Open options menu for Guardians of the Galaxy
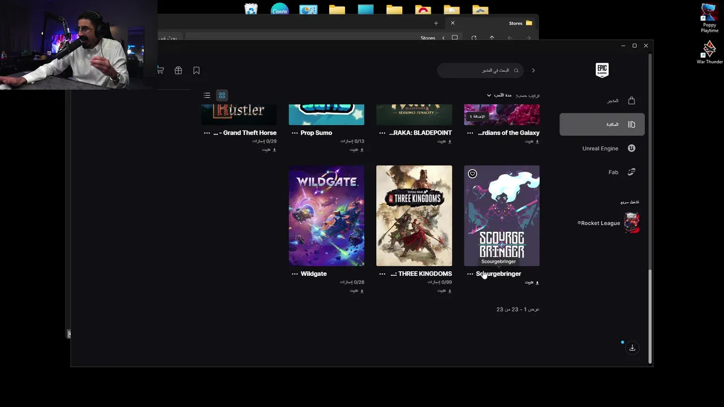 pos(470,133)
